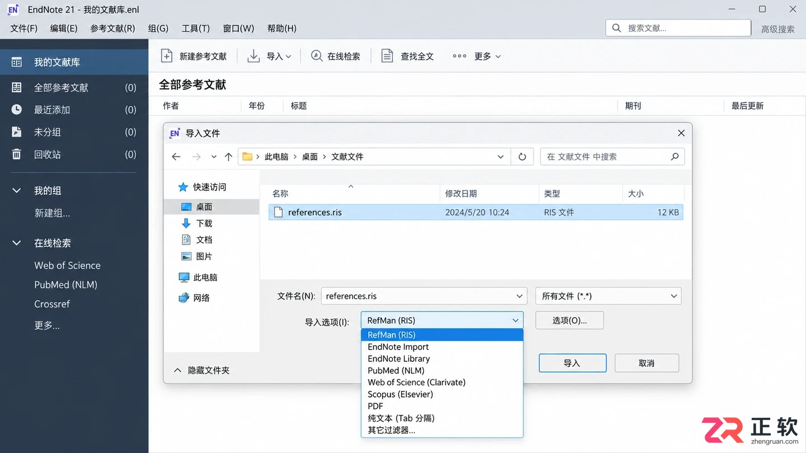Click the Unfiled (未分组) sidebar icon
The height and width of the screenshot is (453, 806).
tap(17, 132)
